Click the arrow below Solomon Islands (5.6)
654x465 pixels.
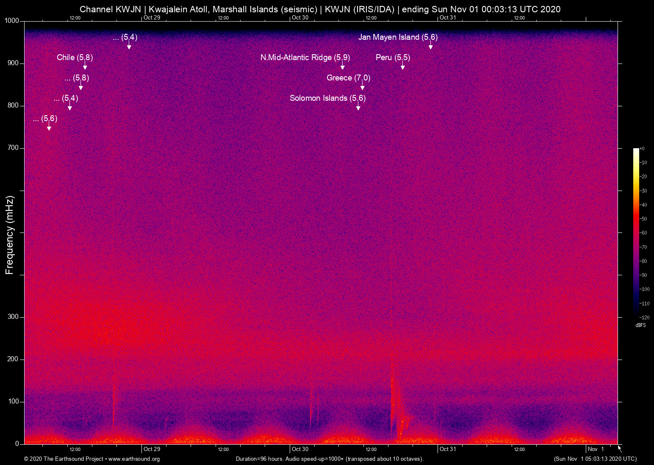point(358,107)
